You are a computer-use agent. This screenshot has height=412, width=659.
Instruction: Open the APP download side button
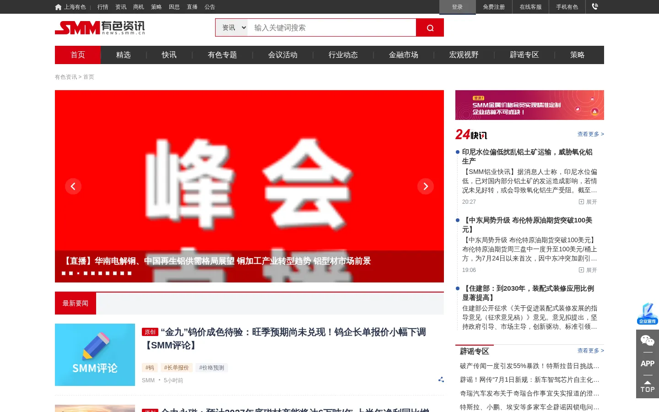(648, 363)
